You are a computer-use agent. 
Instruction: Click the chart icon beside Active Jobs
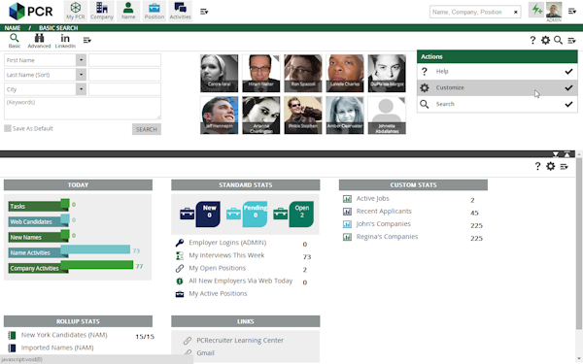coord(347,199)
